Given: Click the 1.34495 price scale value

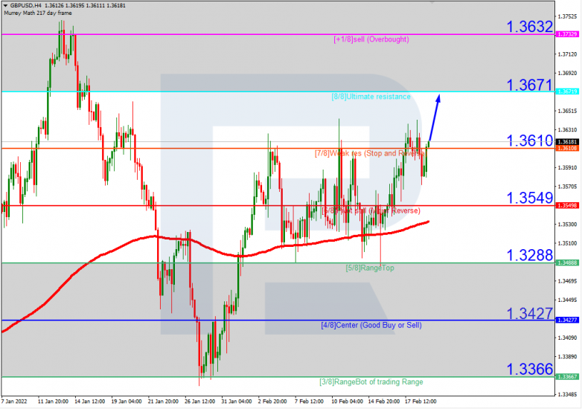Looking at the screenshot, I should (x=568, y=300).
